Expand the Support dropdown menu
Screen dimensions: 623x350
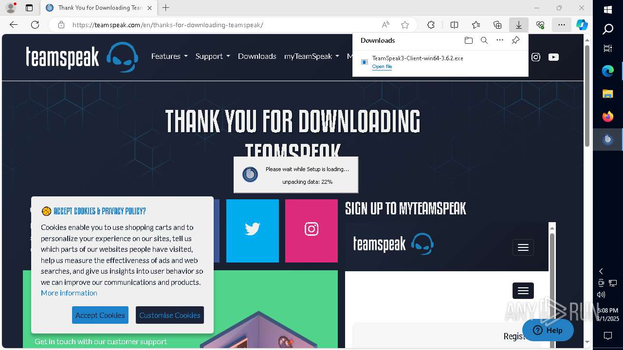pyautogui.click(x=213, y=56)
